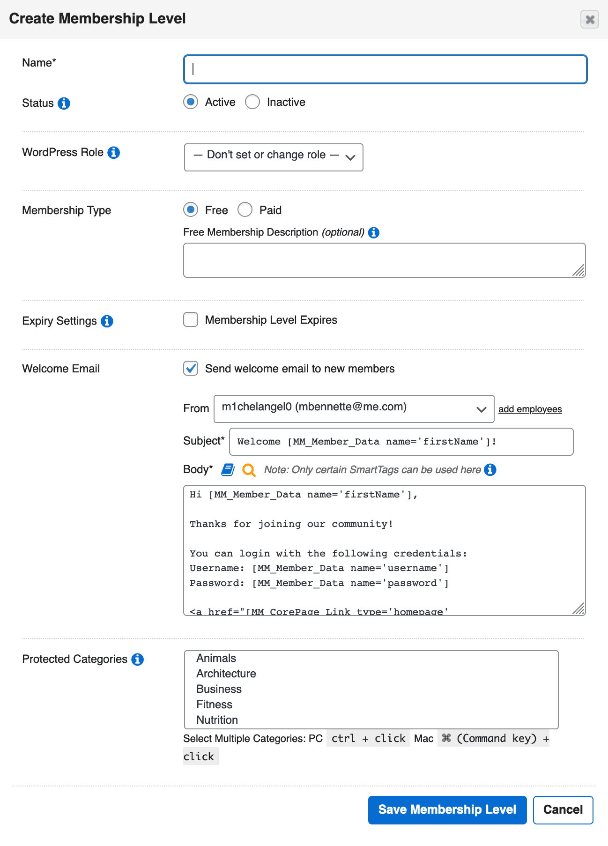
Task: Open the blue SmartTag library book icon
Action: point(228,469)
